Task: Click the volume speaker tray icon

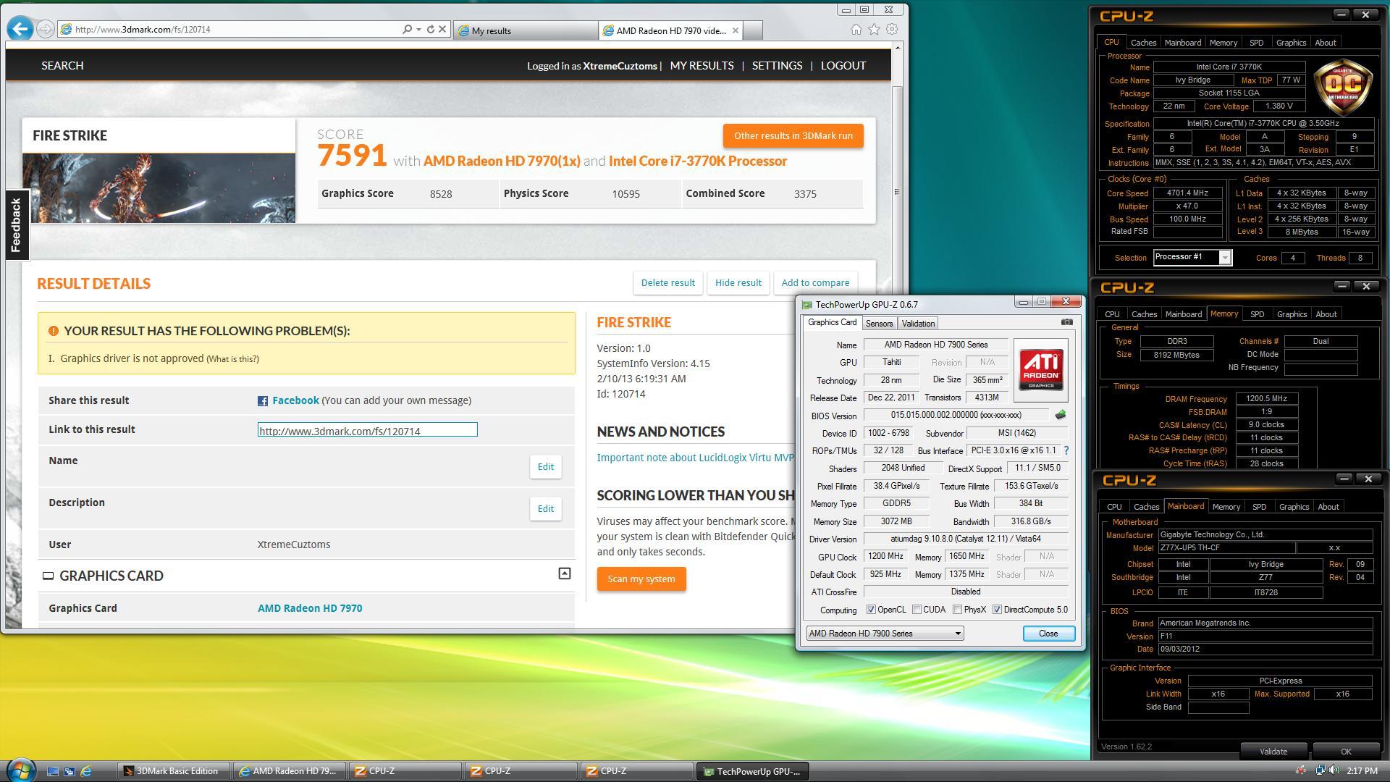Action: 1334,770
